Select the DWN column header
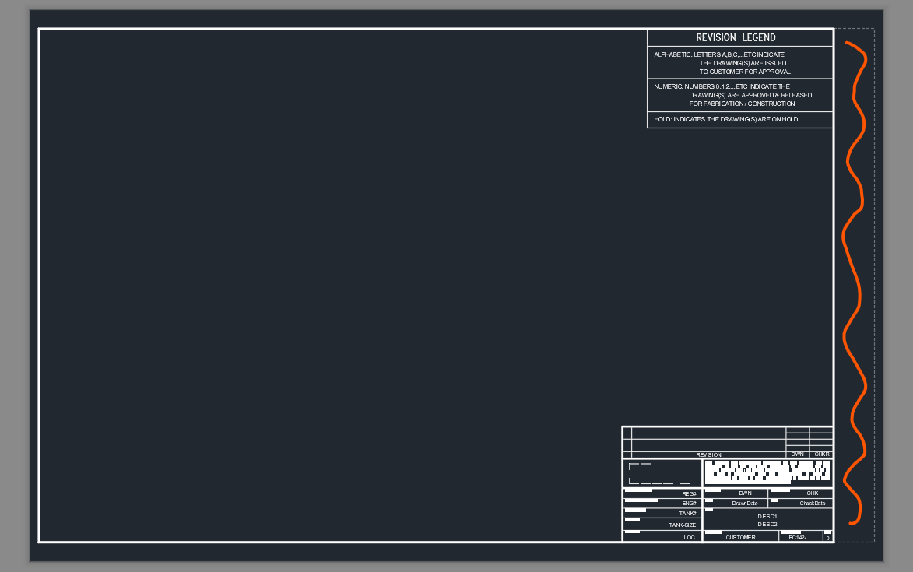The image size is (913, 572). (x=799, y=454)
